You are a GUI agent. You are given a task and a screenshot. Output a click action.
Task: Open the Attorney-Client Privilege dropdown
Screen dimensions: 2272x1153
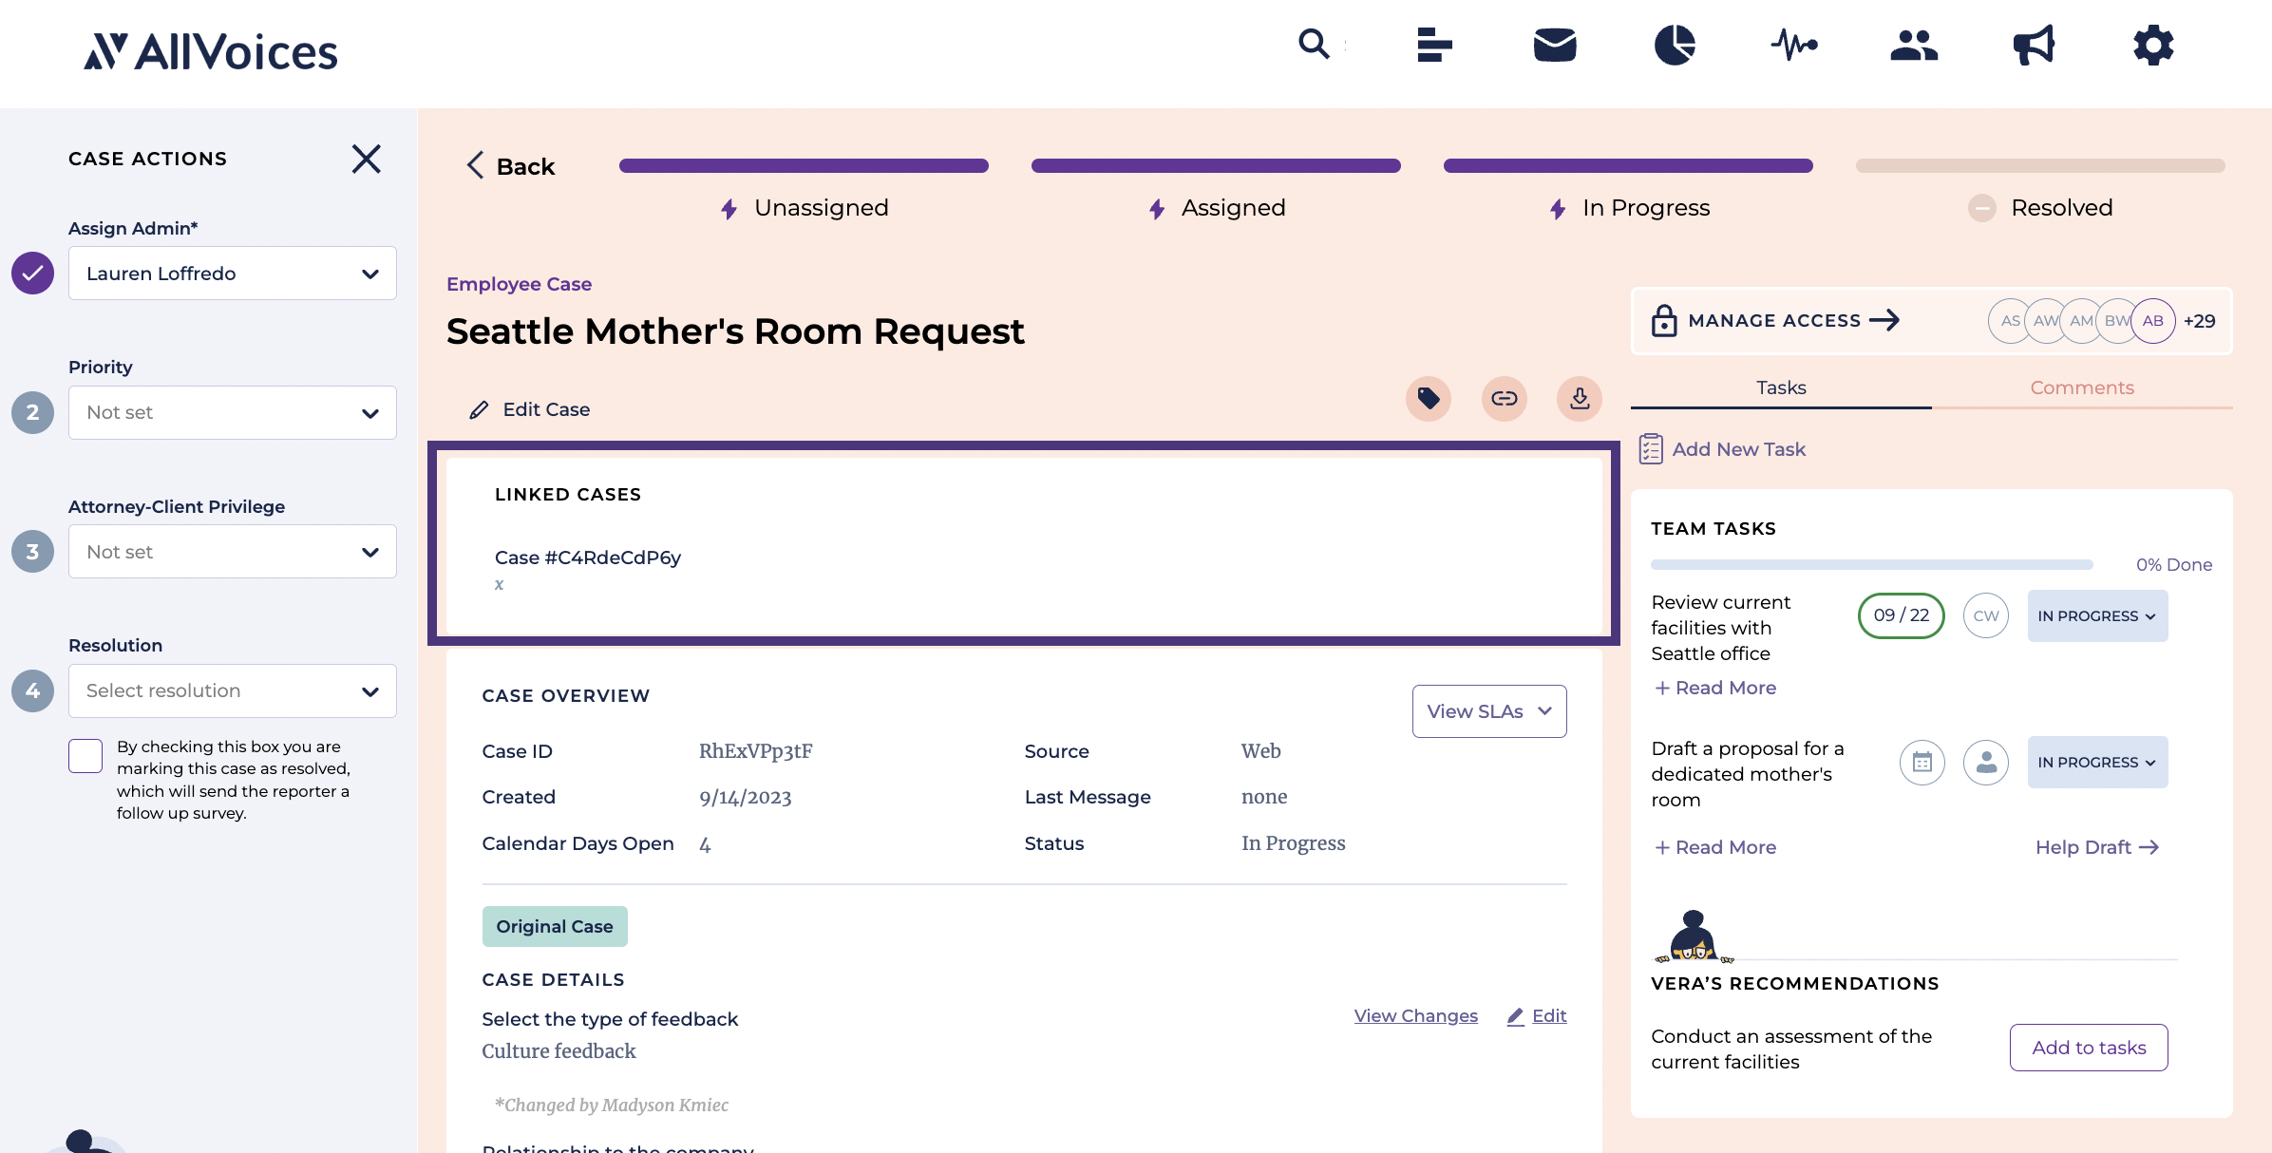click(x=233, y=552)
